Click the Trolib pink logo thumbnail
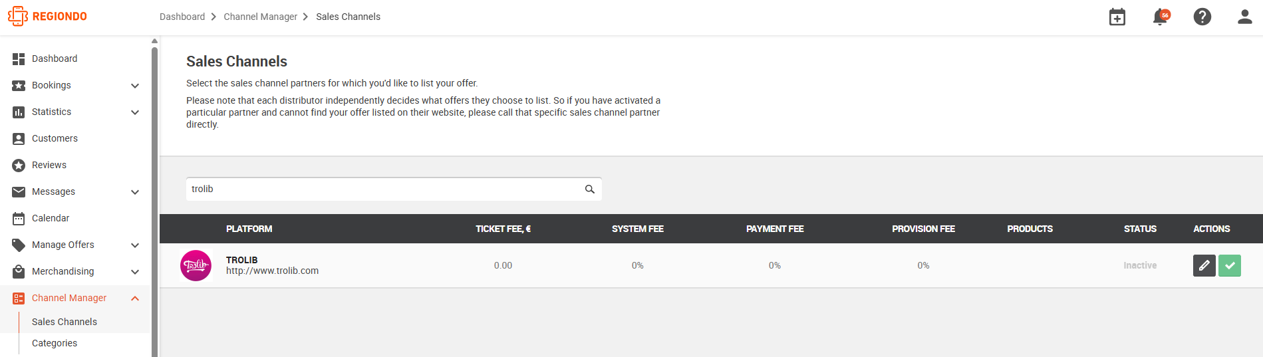Screen dimensions: 1263x357 click(x=196, y=265)
